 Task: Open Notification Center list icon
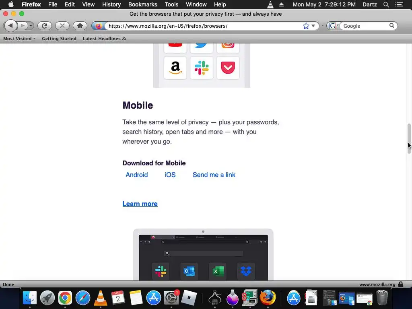pos(399,4)
